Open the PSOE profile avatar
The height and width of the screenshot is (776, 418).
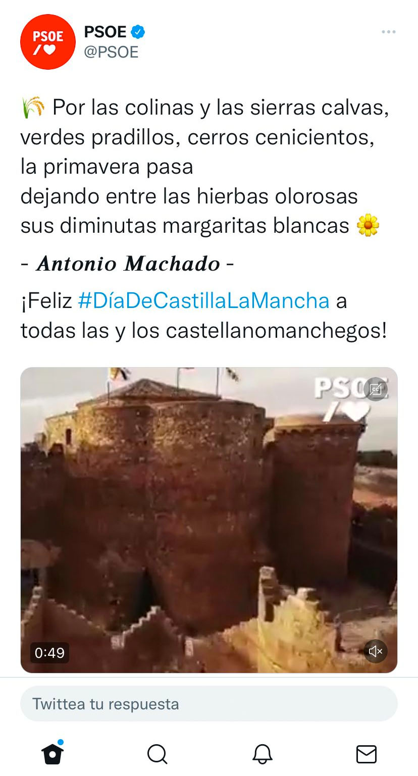47,42
